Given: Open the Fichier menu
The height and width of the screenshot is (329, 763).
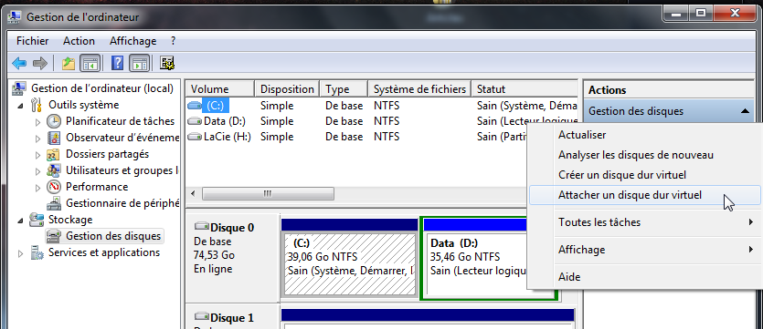Looking at the screenshot, I should pyautogui.click(x=33, y=41).
